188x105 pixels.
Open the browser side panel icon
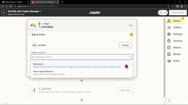(177, 6)
